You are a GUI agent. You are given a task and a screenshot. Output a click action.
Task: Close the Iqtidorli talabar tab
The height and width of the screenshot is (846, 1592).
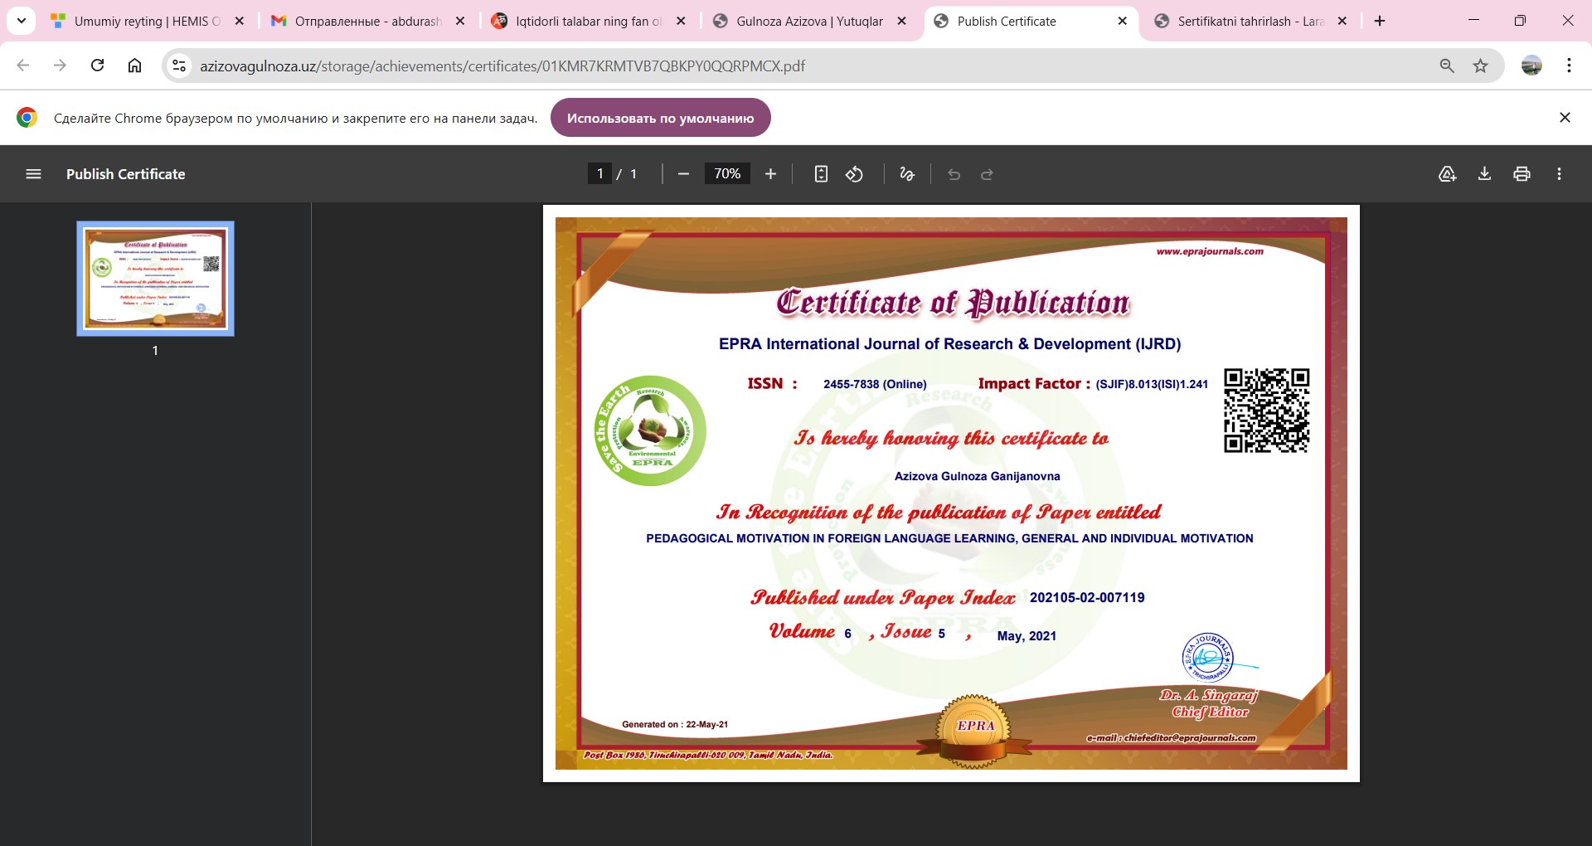tap(681, 21)
